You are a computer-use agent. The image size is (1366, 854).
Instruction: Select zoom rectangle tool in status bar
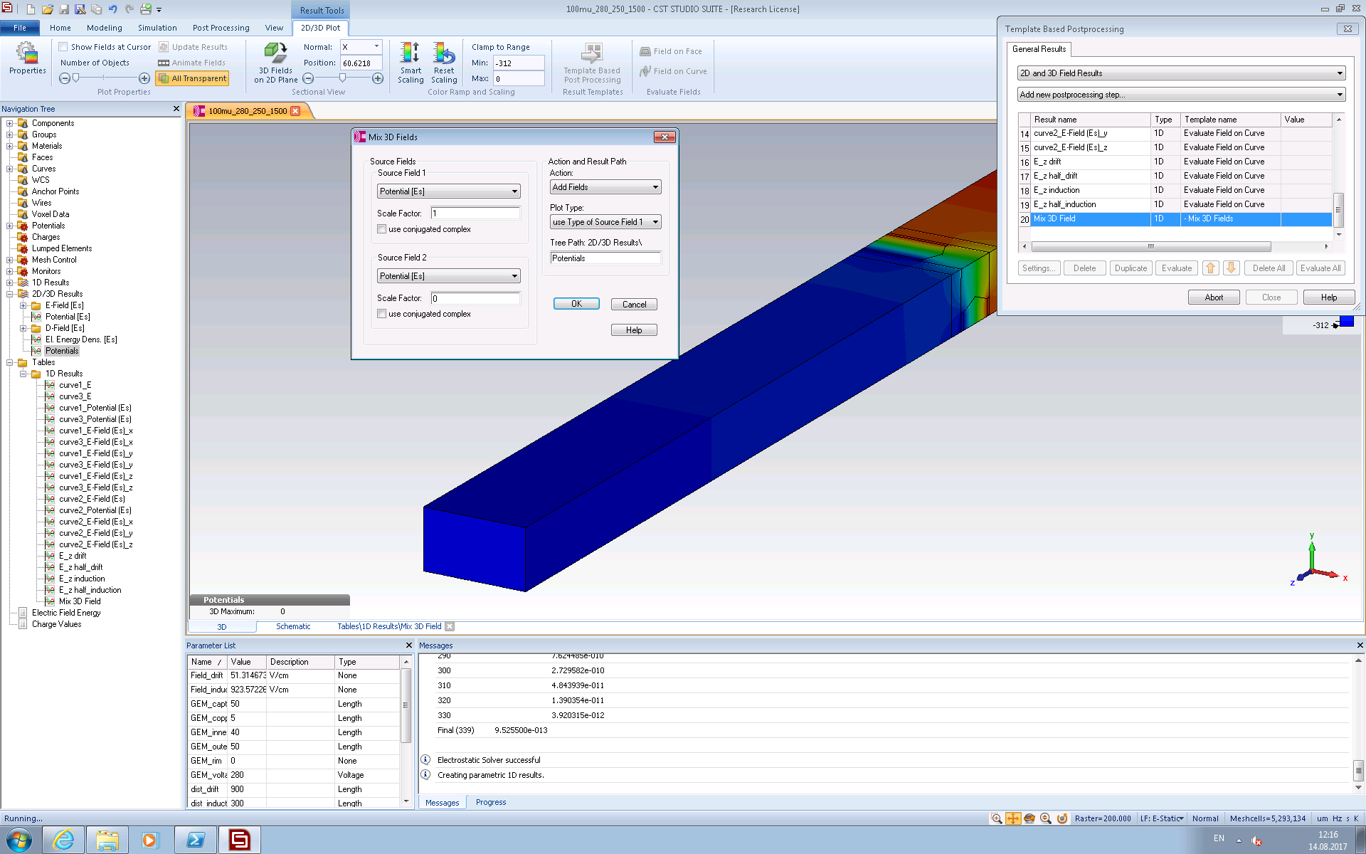(x=997, y=818)
